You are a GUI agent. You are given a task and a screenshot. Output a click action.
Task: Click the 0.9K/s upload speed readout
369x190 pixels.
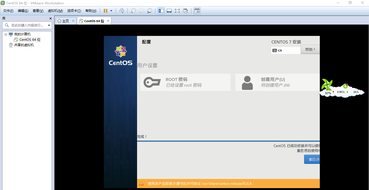pos(341,92)
